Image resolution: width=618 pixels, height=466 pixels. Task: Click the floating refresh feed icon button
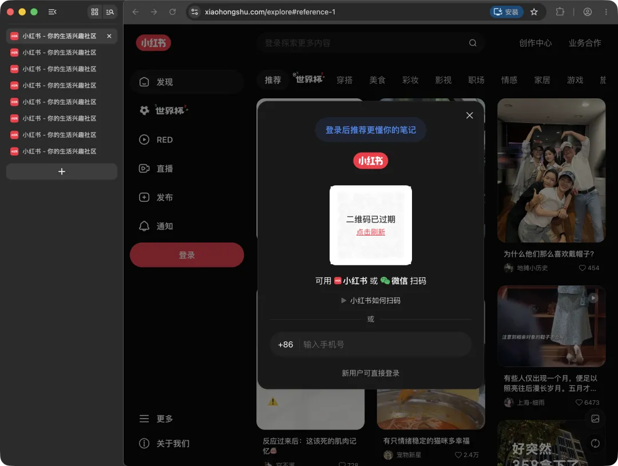pyautogui.click(x=595, y=443)
